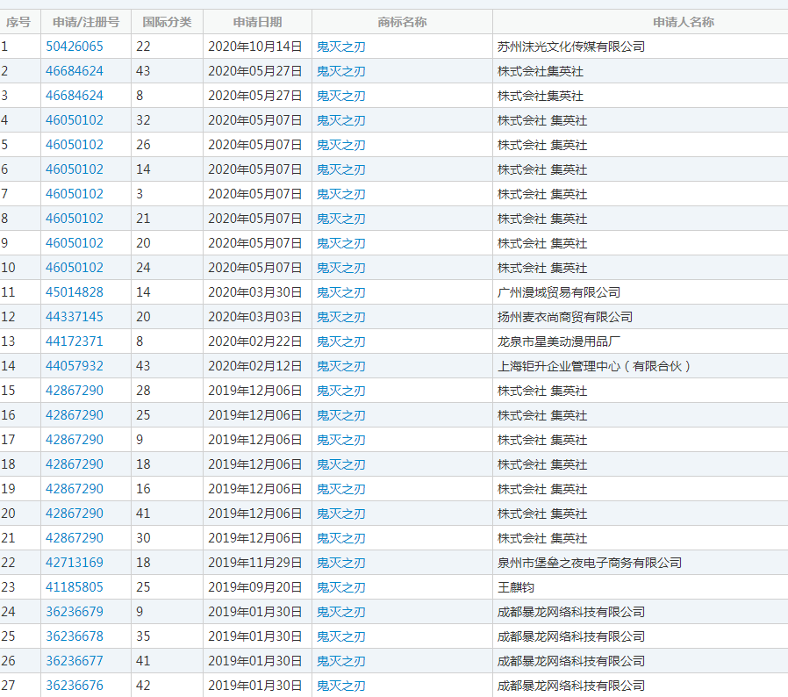This screenshot has width=788, height=697.
Task: Click the 商标名称 column header
Action: [402, 22]
